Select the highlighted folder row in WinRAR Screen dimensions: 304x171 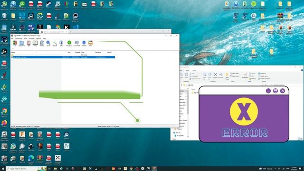63,57
